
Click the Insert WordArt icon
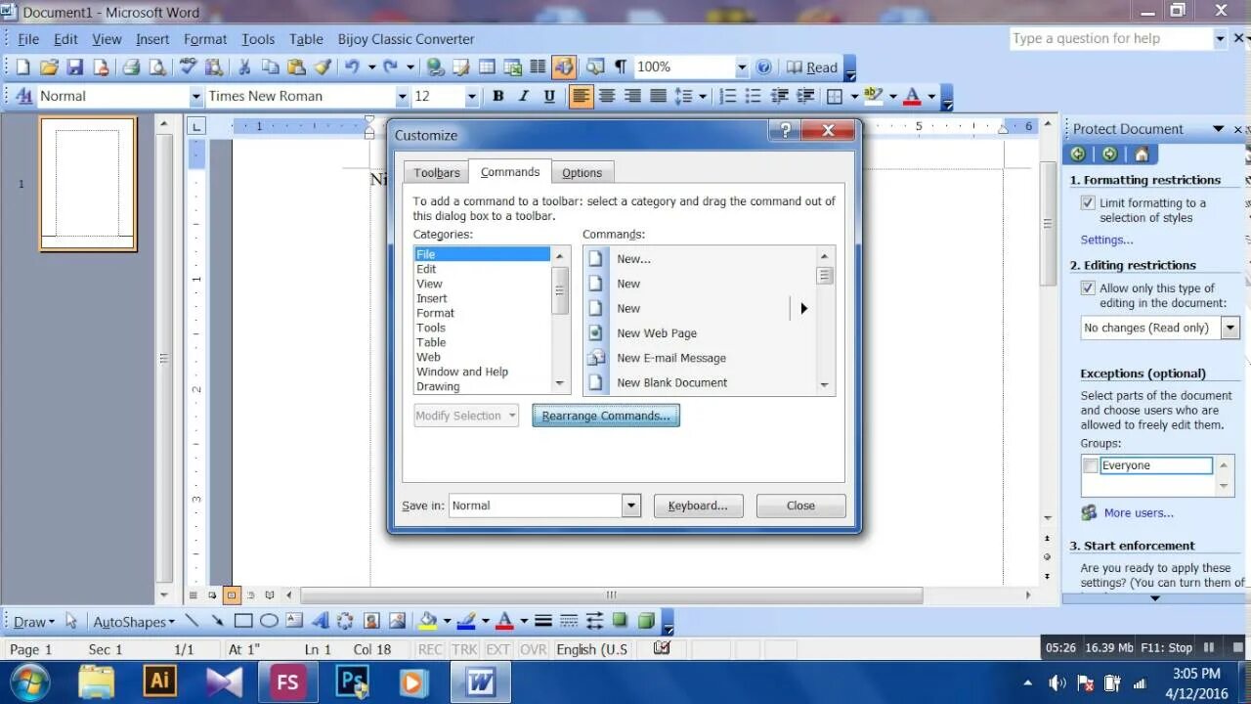coord(320,621)
